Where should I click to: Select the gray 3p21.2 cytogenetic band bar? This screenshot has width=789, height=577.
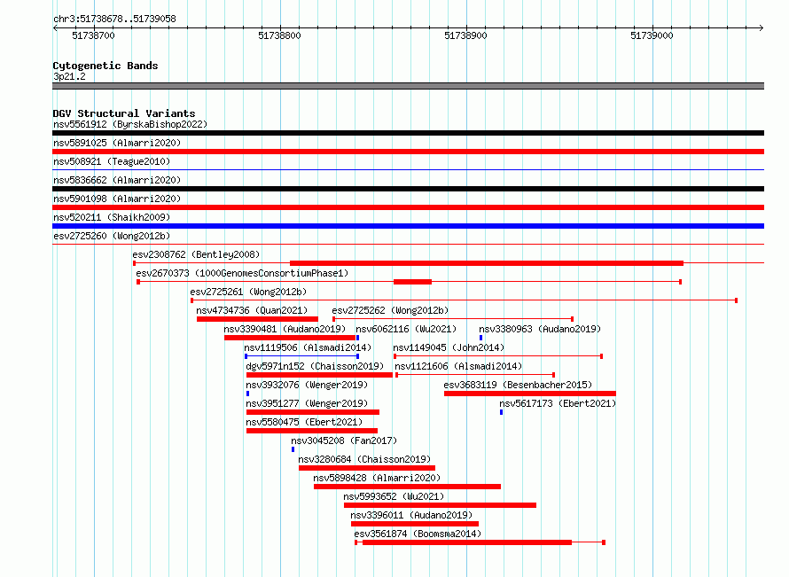[408, 86]
